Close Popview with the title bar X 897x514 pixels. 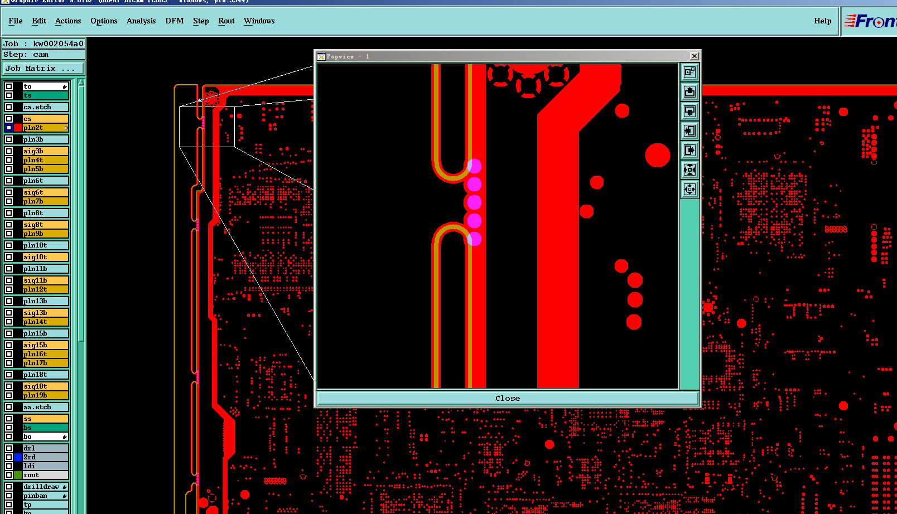[x=694, y=56]
